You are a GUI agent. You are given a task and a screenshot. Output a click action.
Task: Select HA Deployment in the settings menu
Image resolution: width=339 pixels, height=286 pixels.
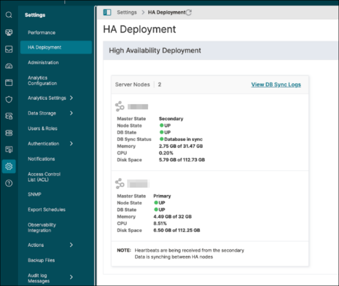coord(45,48)
